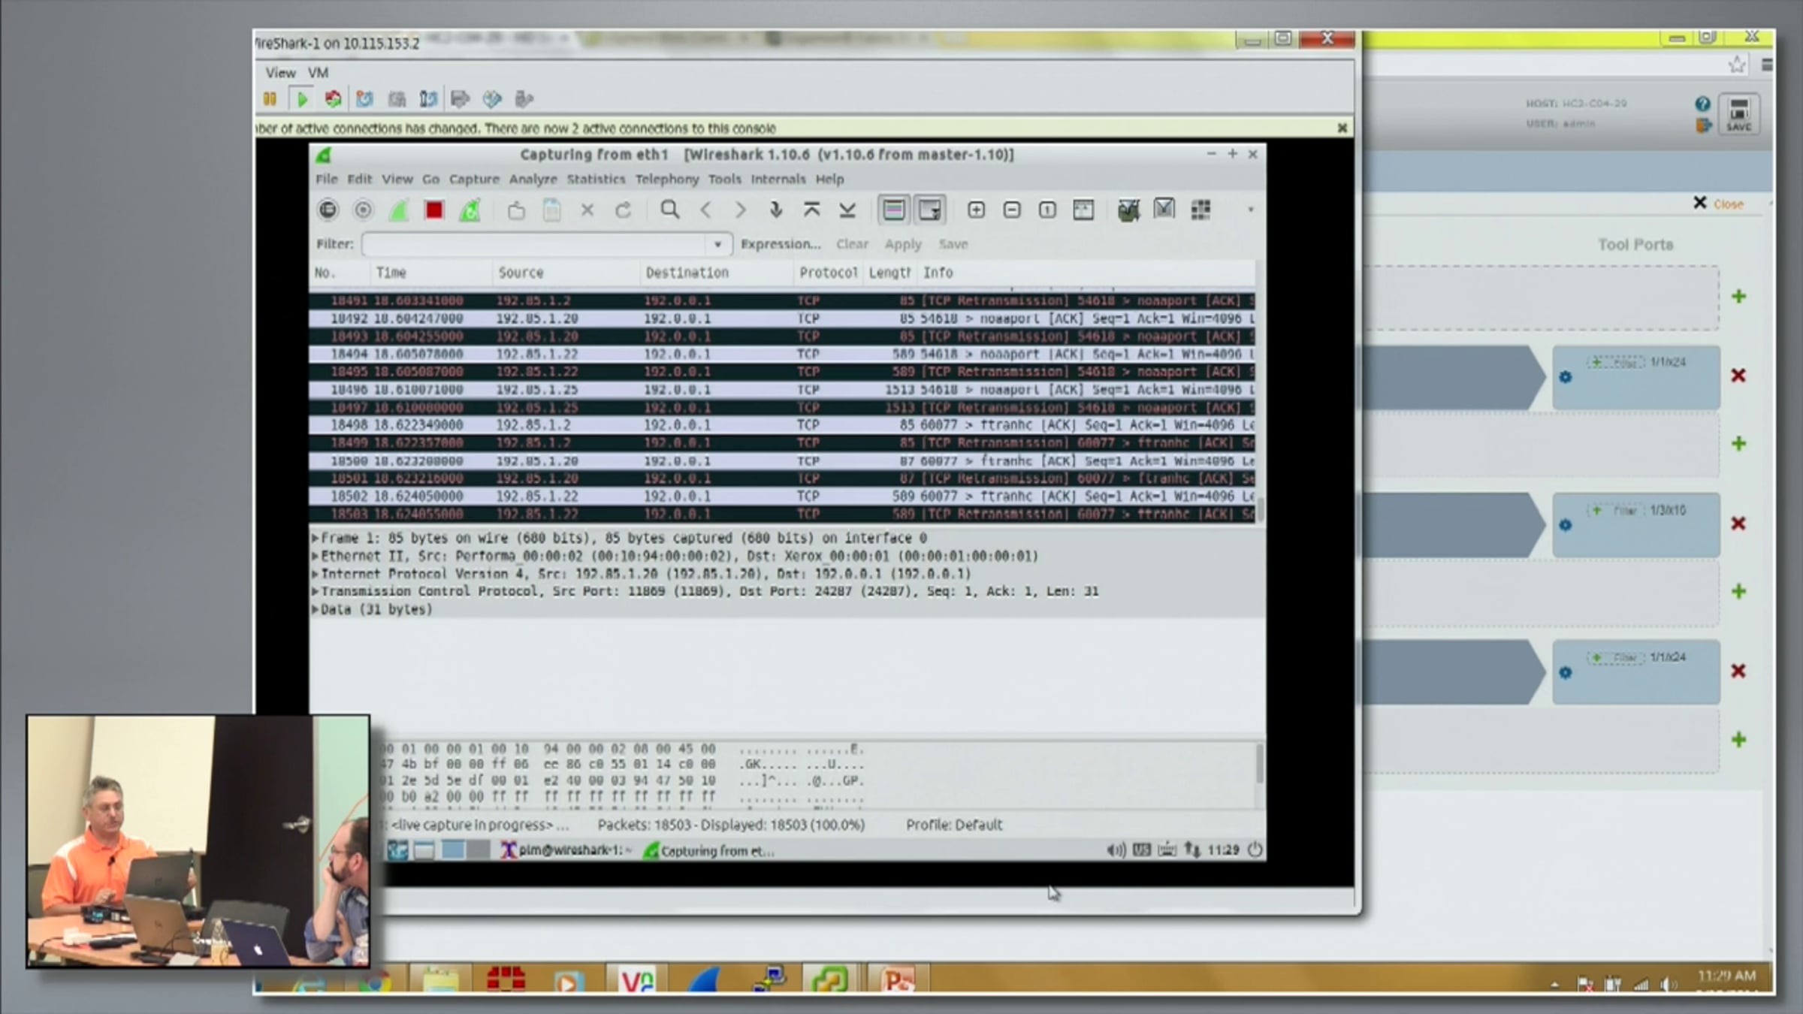Expand the Frame 1 details row
1803x1014 pixels.
point(316,539)
